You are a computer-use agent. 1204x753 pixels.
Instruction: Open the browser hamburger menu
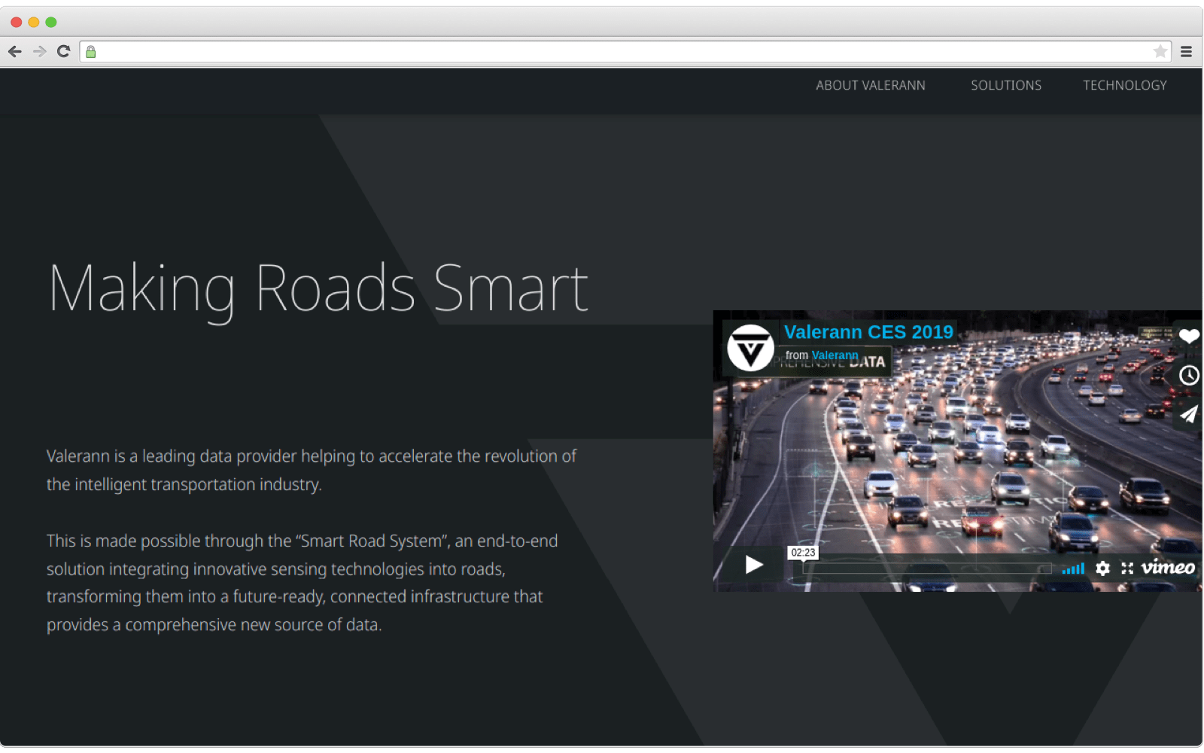[1187, 51]
